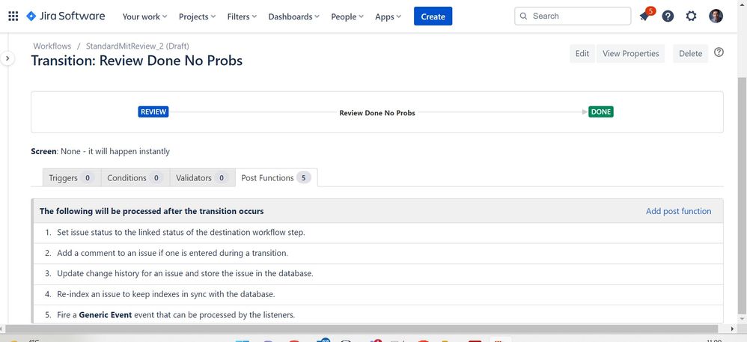Click the REVIEW status lozenge
This screenshot has width=747, height=342.
[153, 112]
